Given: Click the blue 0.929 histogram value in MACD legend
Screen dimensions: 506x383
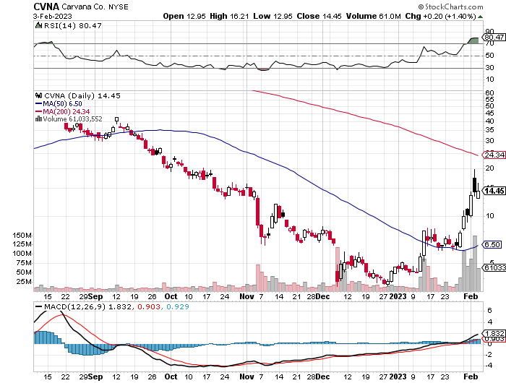Looking at the screenshot, I should tap(178, 307).
